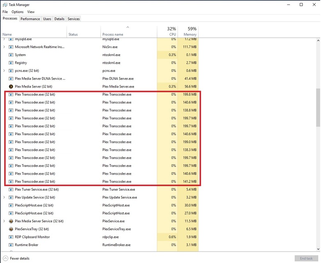321x263 pixels.
Task: Click the 111.7 MB memory value
Action: coord(190,47)
